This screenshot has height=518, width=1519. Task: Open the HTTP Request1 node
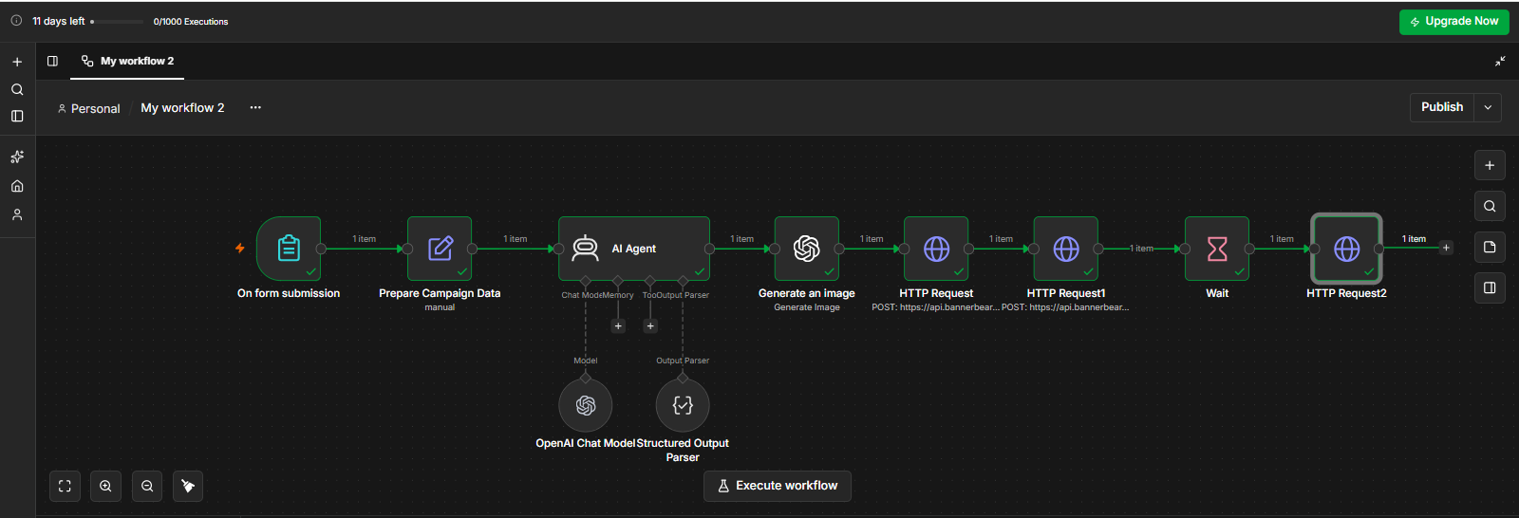[x=1066, y=249]
